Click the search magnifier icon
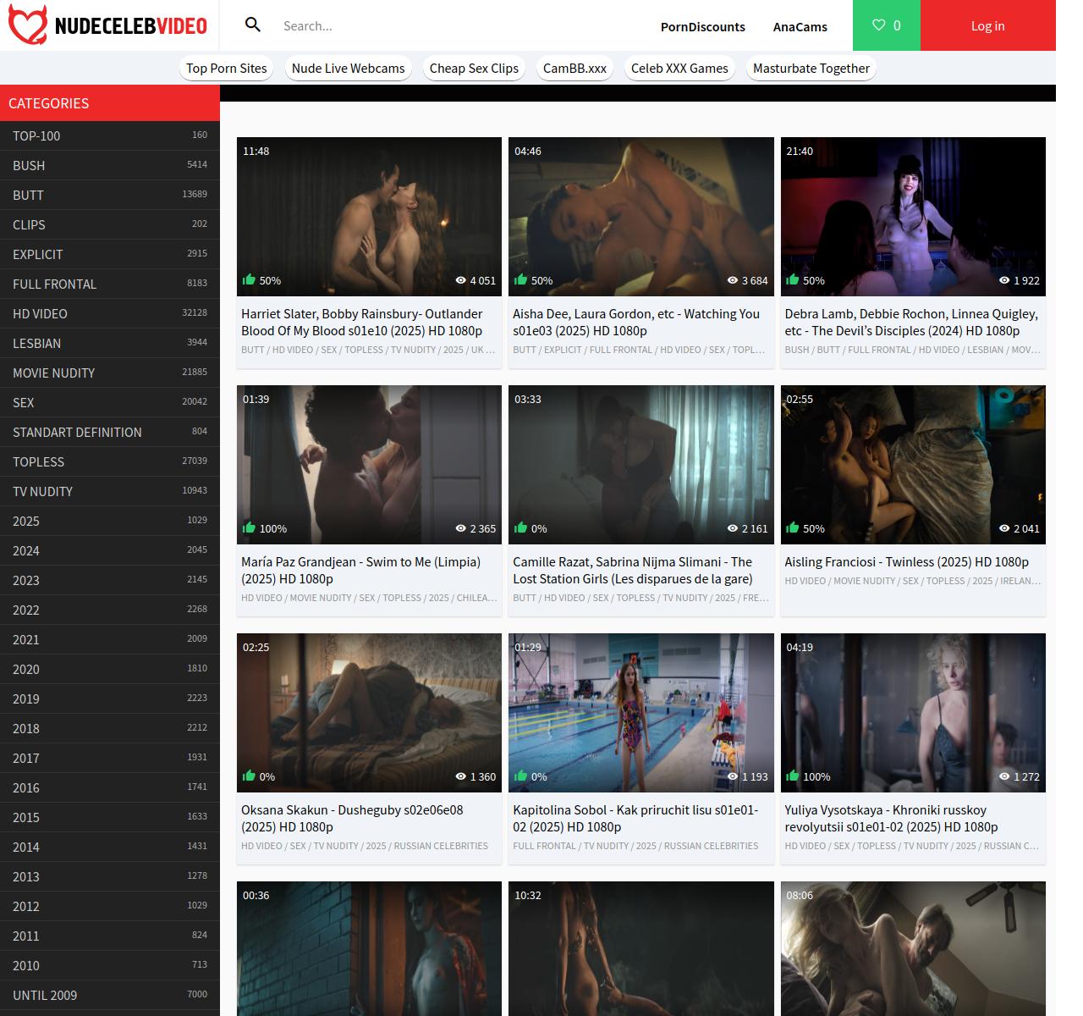1083x1016 pixels. tap(252, 25)
